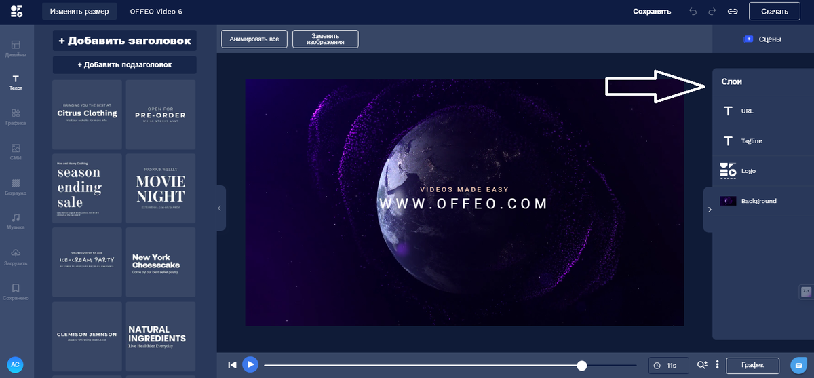Click the Tagline layer text icon
Viewport: 814px width, 378px height.
[x=728, y=141]
